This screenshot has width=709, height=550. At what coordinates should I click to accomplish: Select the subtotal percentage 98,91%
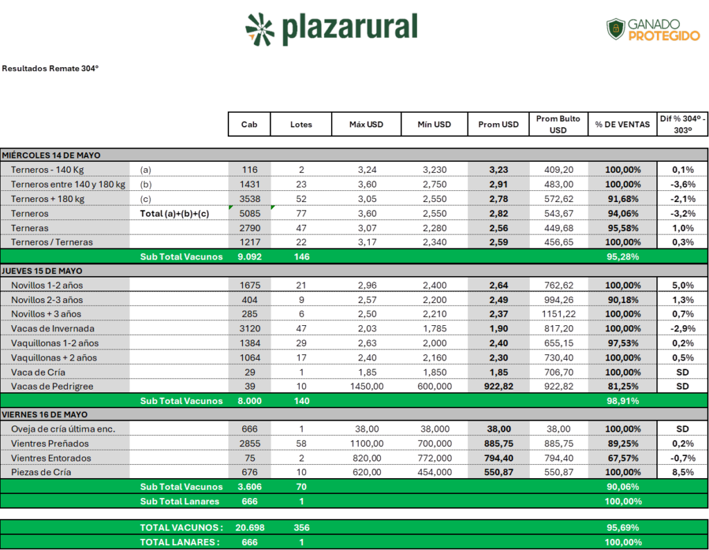coord(622,401)
